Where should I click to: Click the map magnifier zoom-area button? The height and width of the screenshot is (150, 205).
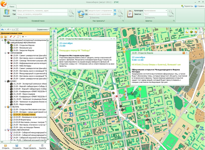[54, 69]
